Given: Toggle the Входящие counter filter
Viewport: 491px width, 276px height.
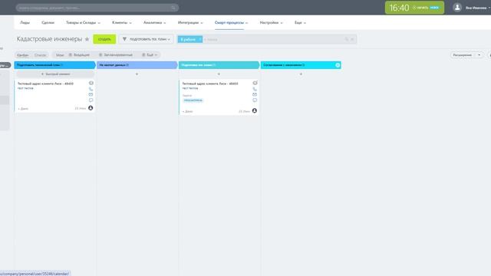Looking at the screenshot, I should [79, 55].
